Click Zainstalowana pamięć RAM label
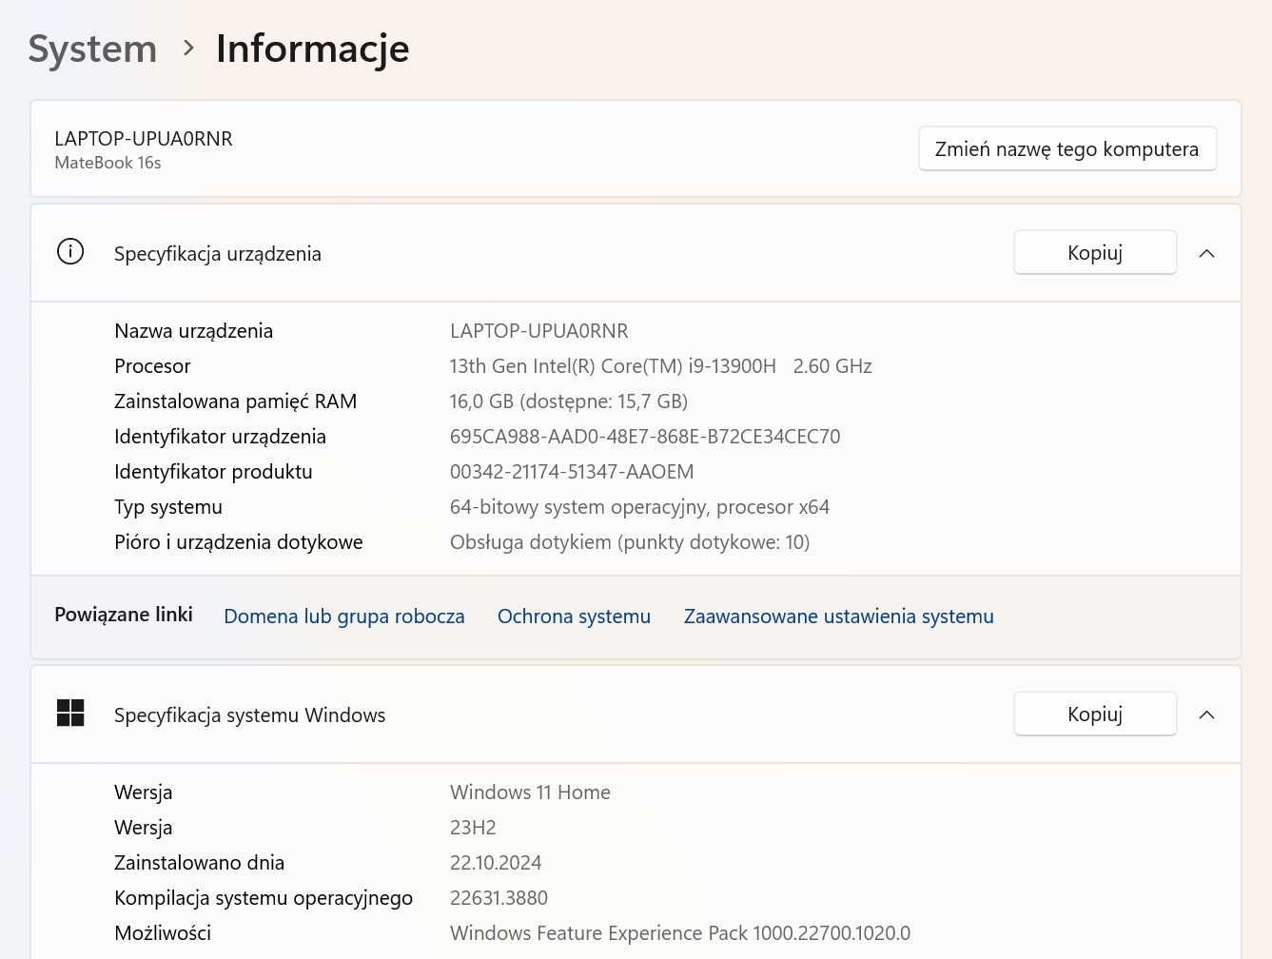Viewport: 1272px width, 959px height. tap(236, 401)
